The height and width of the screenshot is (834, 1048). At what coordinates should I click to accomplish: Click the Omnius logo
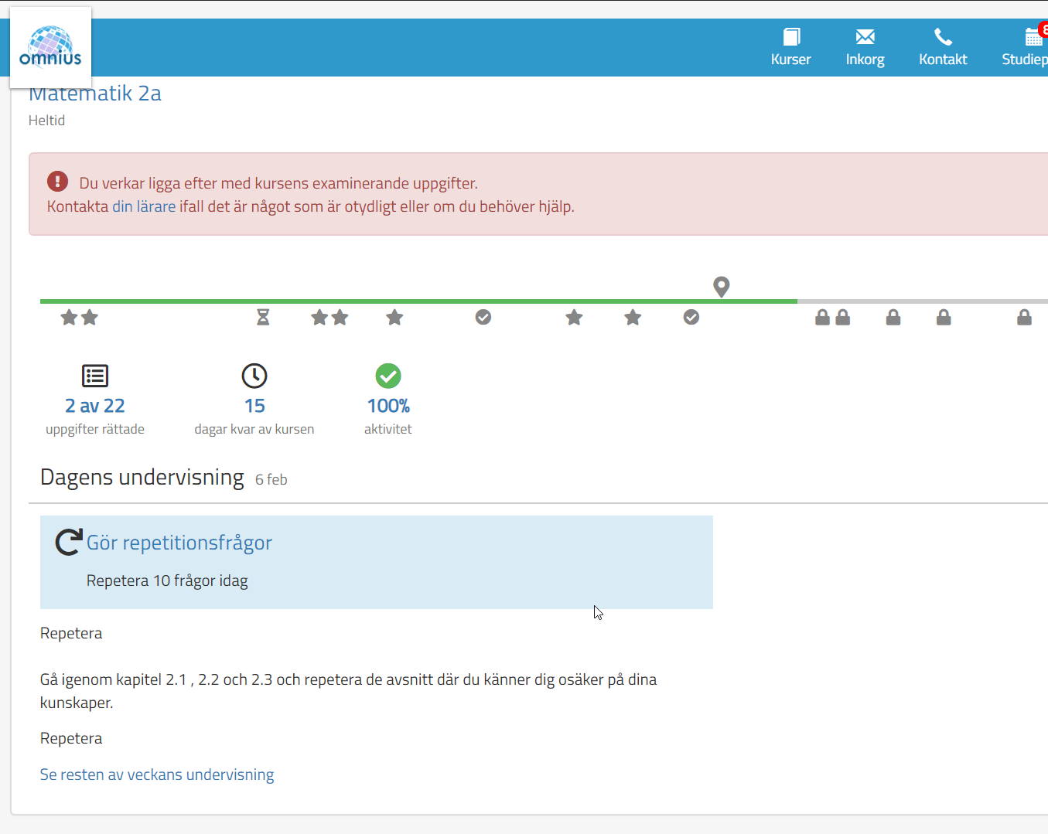point(50,47)
